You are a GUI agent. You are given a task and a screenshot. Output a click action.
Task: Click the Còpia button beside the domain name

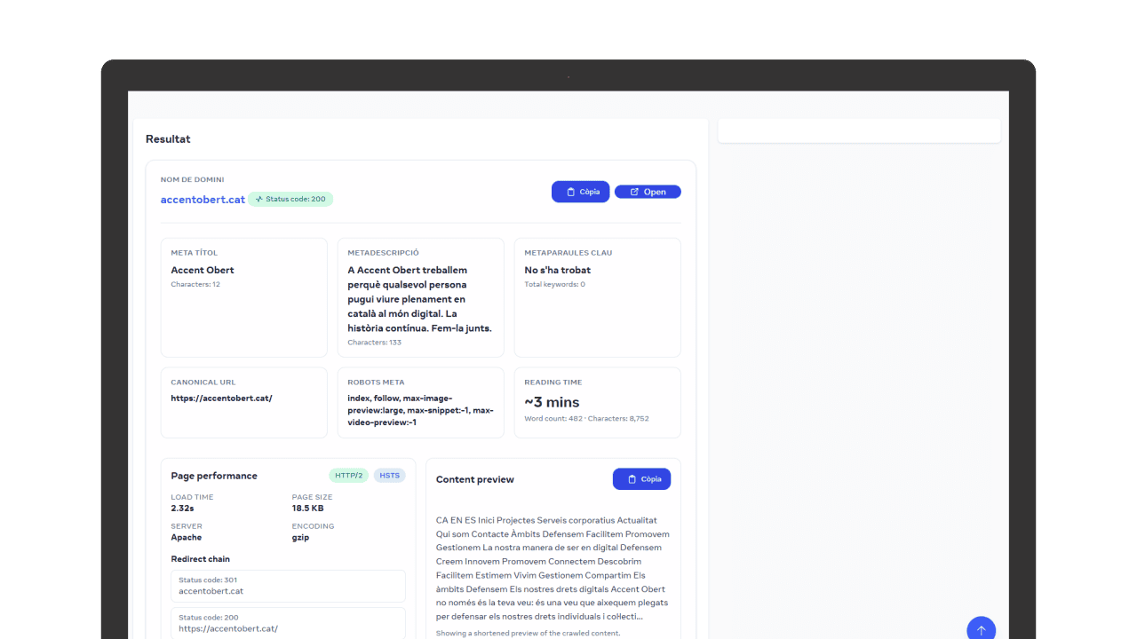580,192
